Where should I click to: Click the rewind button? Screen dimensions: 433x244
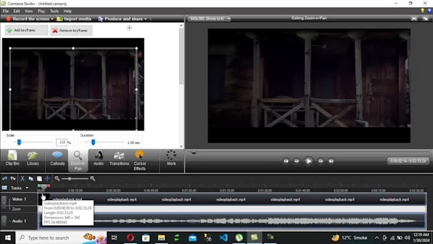[297, 161]
